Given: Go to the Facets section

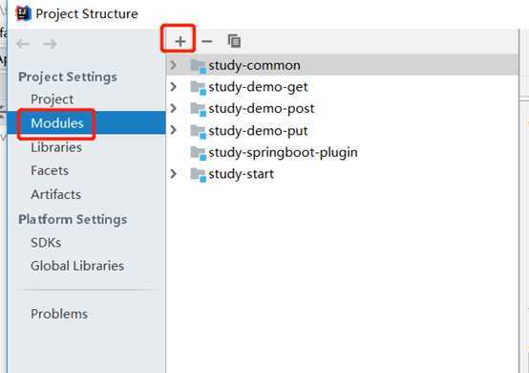Looking at the screenshot, I should pyautogui.click(x=50, y=170).
